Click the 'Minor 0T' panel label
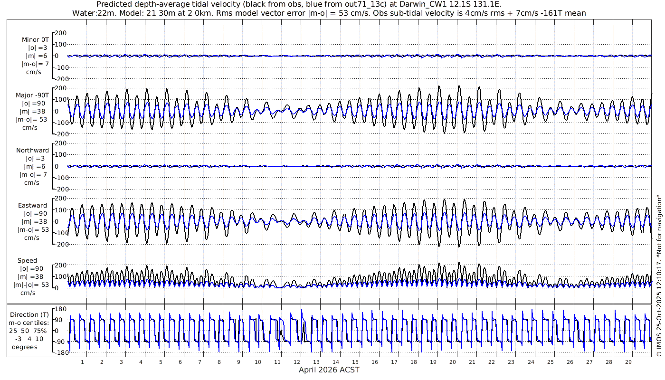 (x=35, y=40)
